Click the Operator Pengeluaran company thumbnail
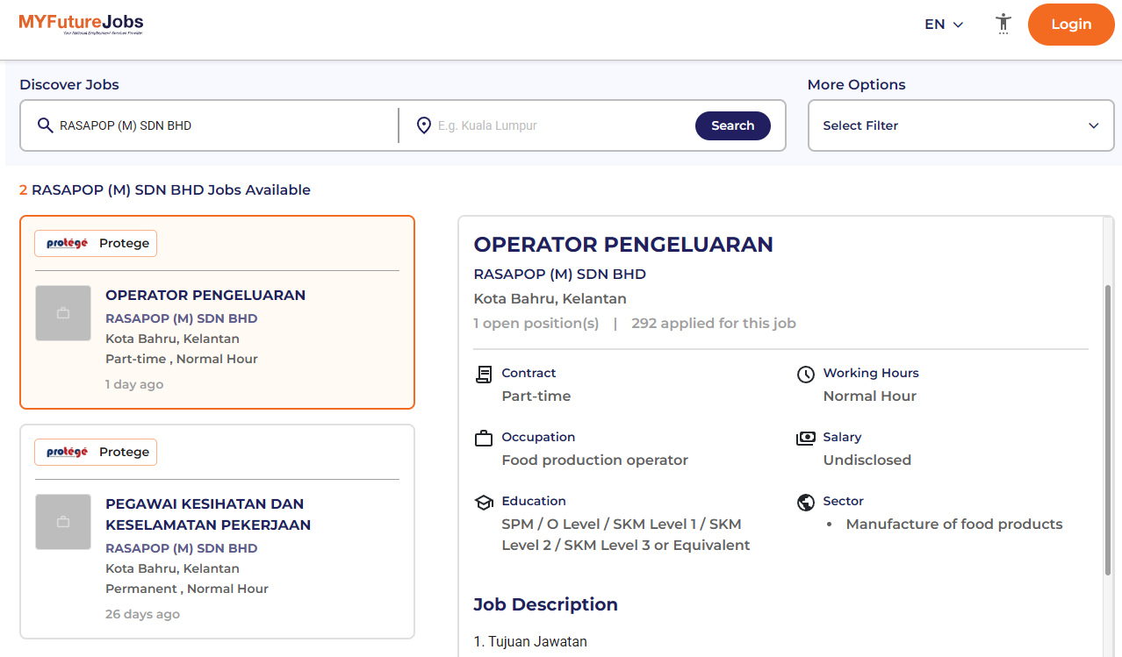 tap(63, 313)
